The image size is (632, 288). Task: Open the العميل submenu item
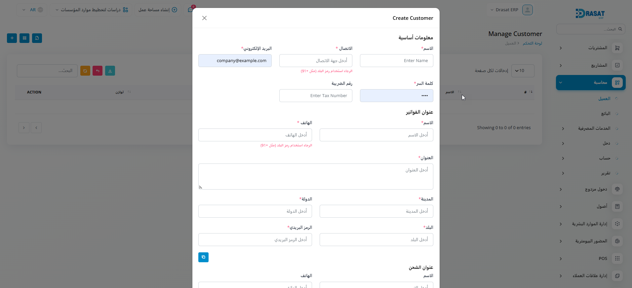(604, 99)
